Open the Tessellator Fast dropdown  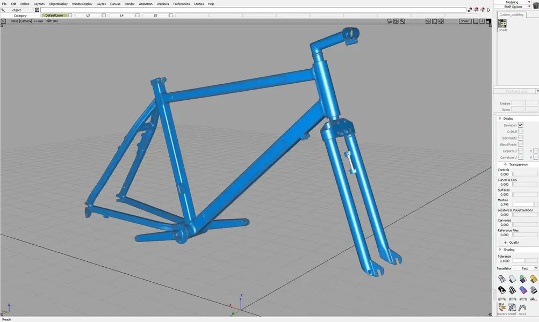(x=525, y=268)
